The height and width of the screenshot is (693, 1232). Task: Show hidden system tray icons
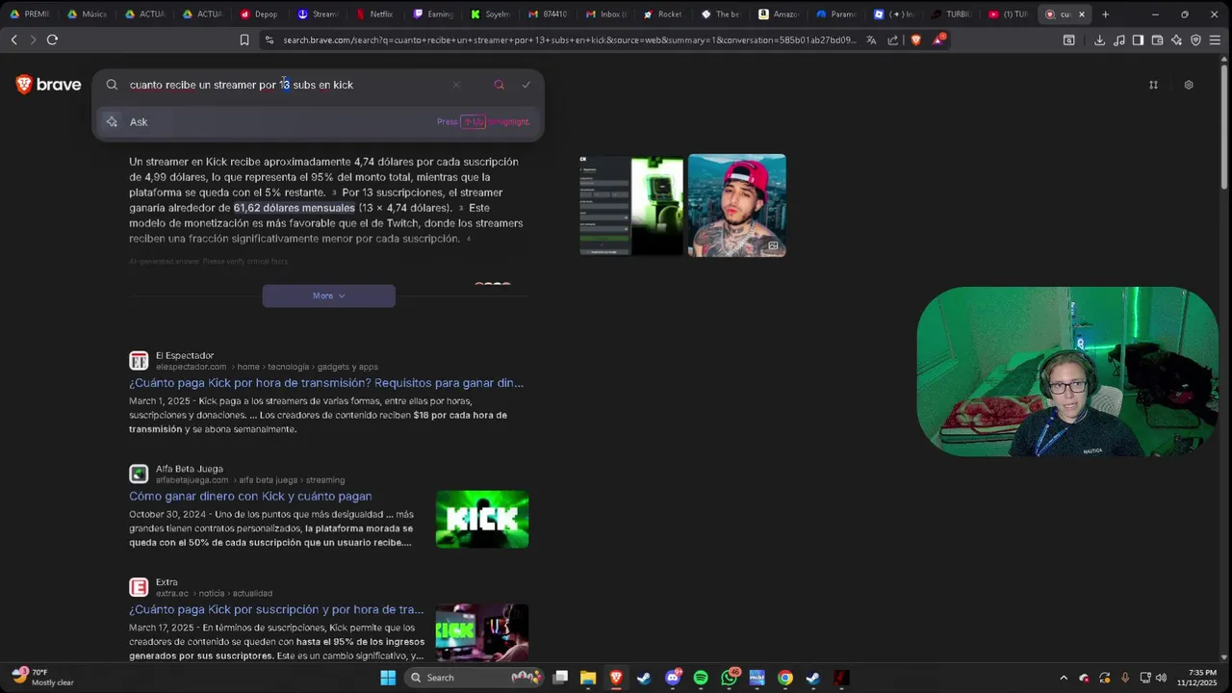click(1064, 678)
